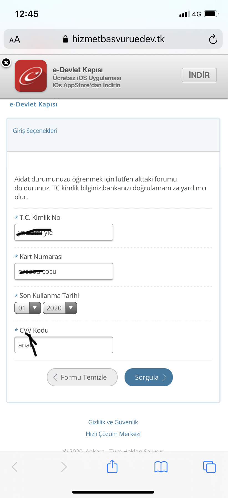Open the Safari share sheet icon
The image size is (228, 498).
[112, 466]
